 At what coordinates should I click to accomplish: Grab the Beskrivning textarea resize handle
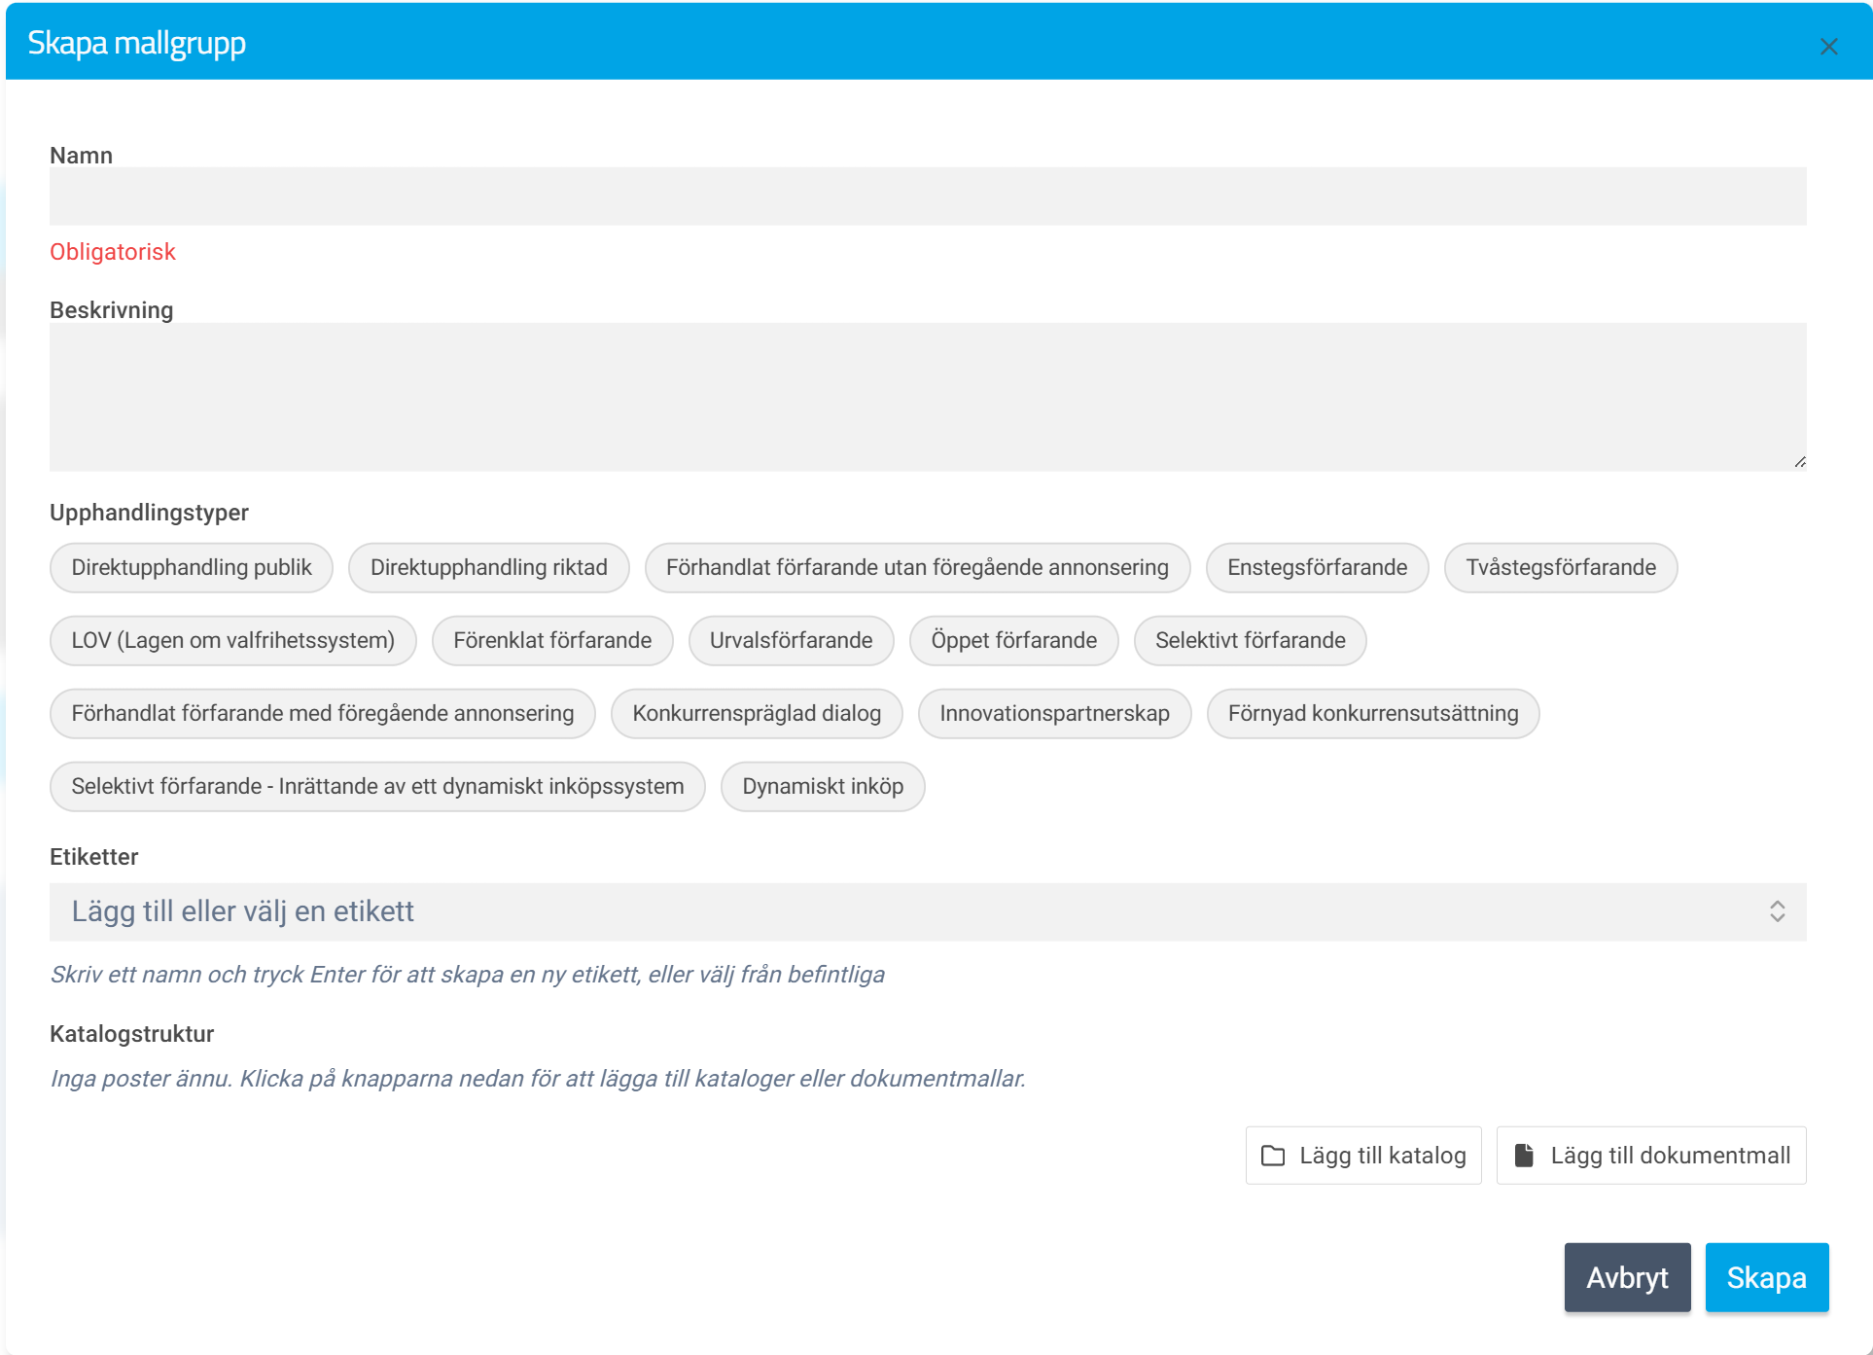coord(1800,463)
